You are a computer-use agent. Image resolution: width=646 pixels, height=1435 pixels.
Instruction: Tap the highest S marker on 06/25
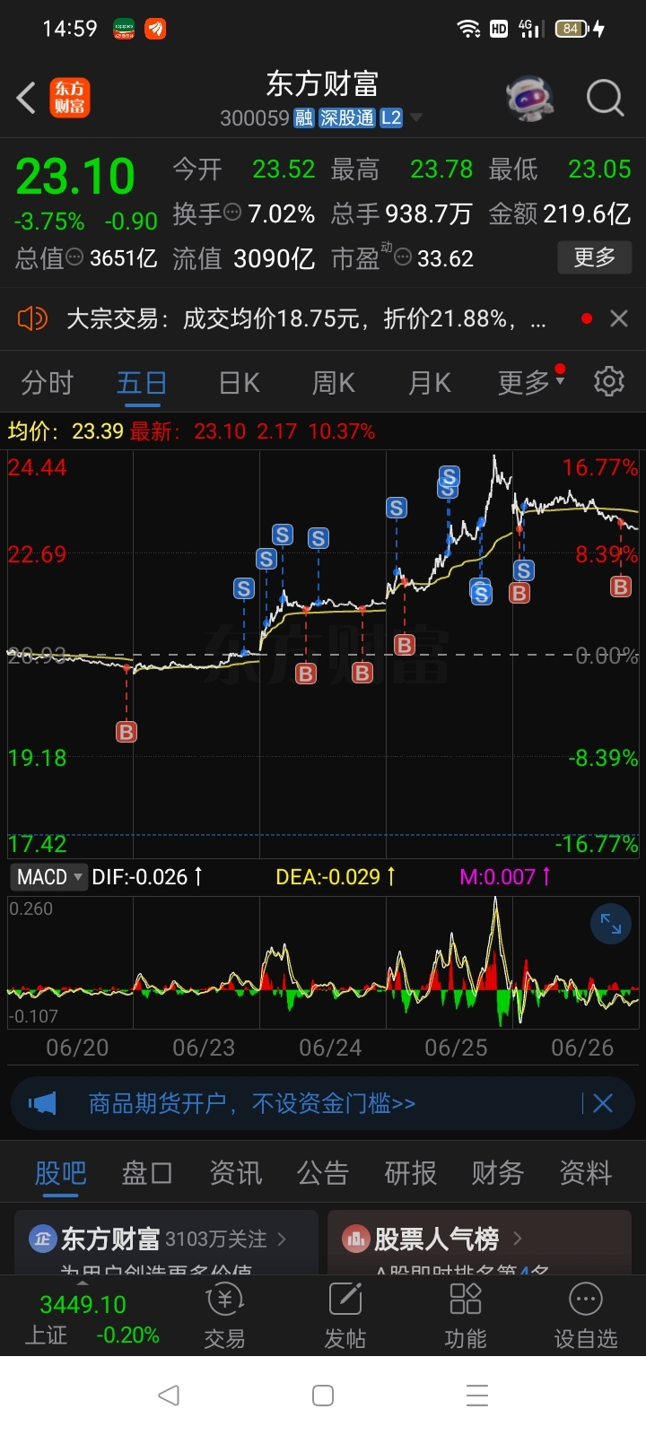coord(450,476)
